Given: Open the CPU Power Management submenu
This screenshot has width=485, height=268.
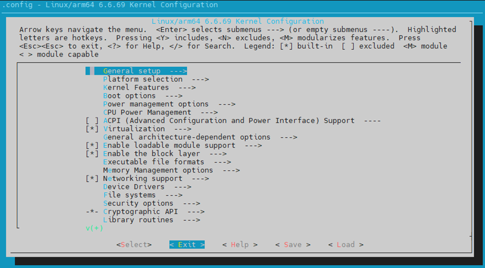Looking at the screenshot, I should pos(160,112).
